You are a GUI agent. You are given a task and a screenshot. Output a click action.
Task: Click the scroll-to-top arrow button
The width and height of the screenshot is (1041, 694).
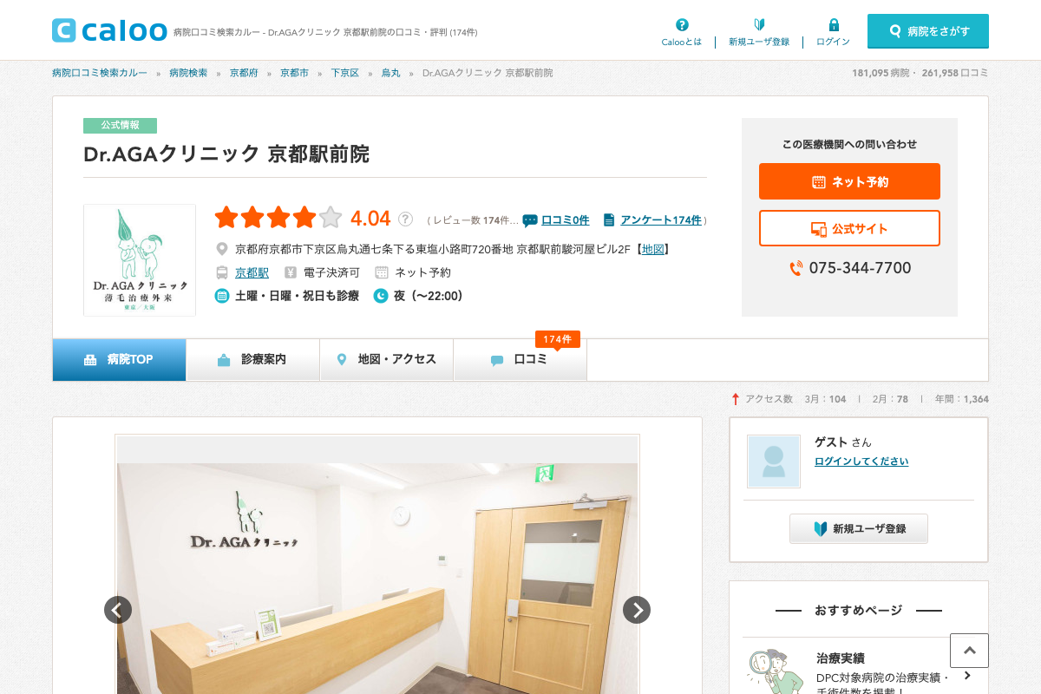point(969,650)
